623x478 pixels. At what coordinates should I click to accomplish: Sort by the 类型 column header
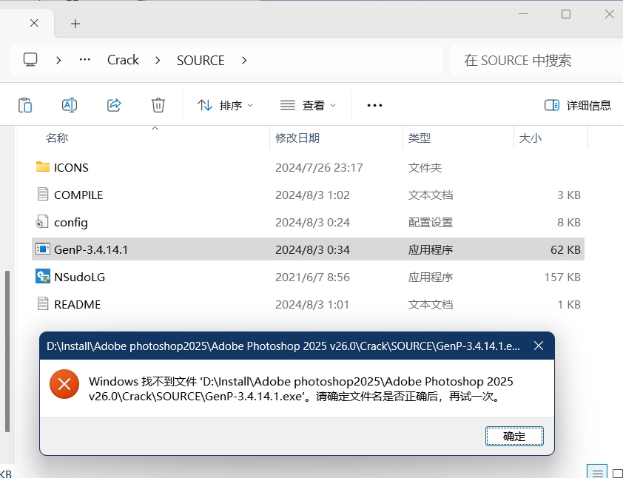420,138
